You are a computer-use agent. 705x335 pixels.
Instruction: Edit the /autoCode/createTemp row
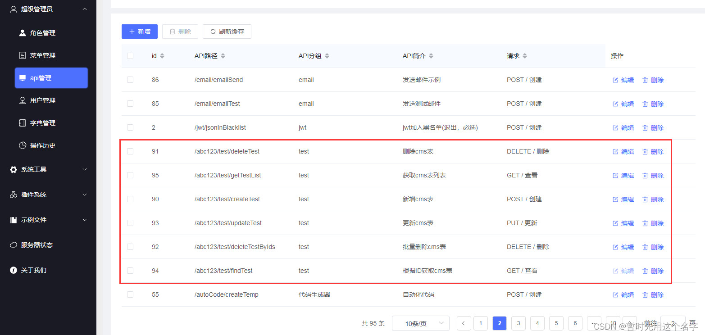coord(623,295)
